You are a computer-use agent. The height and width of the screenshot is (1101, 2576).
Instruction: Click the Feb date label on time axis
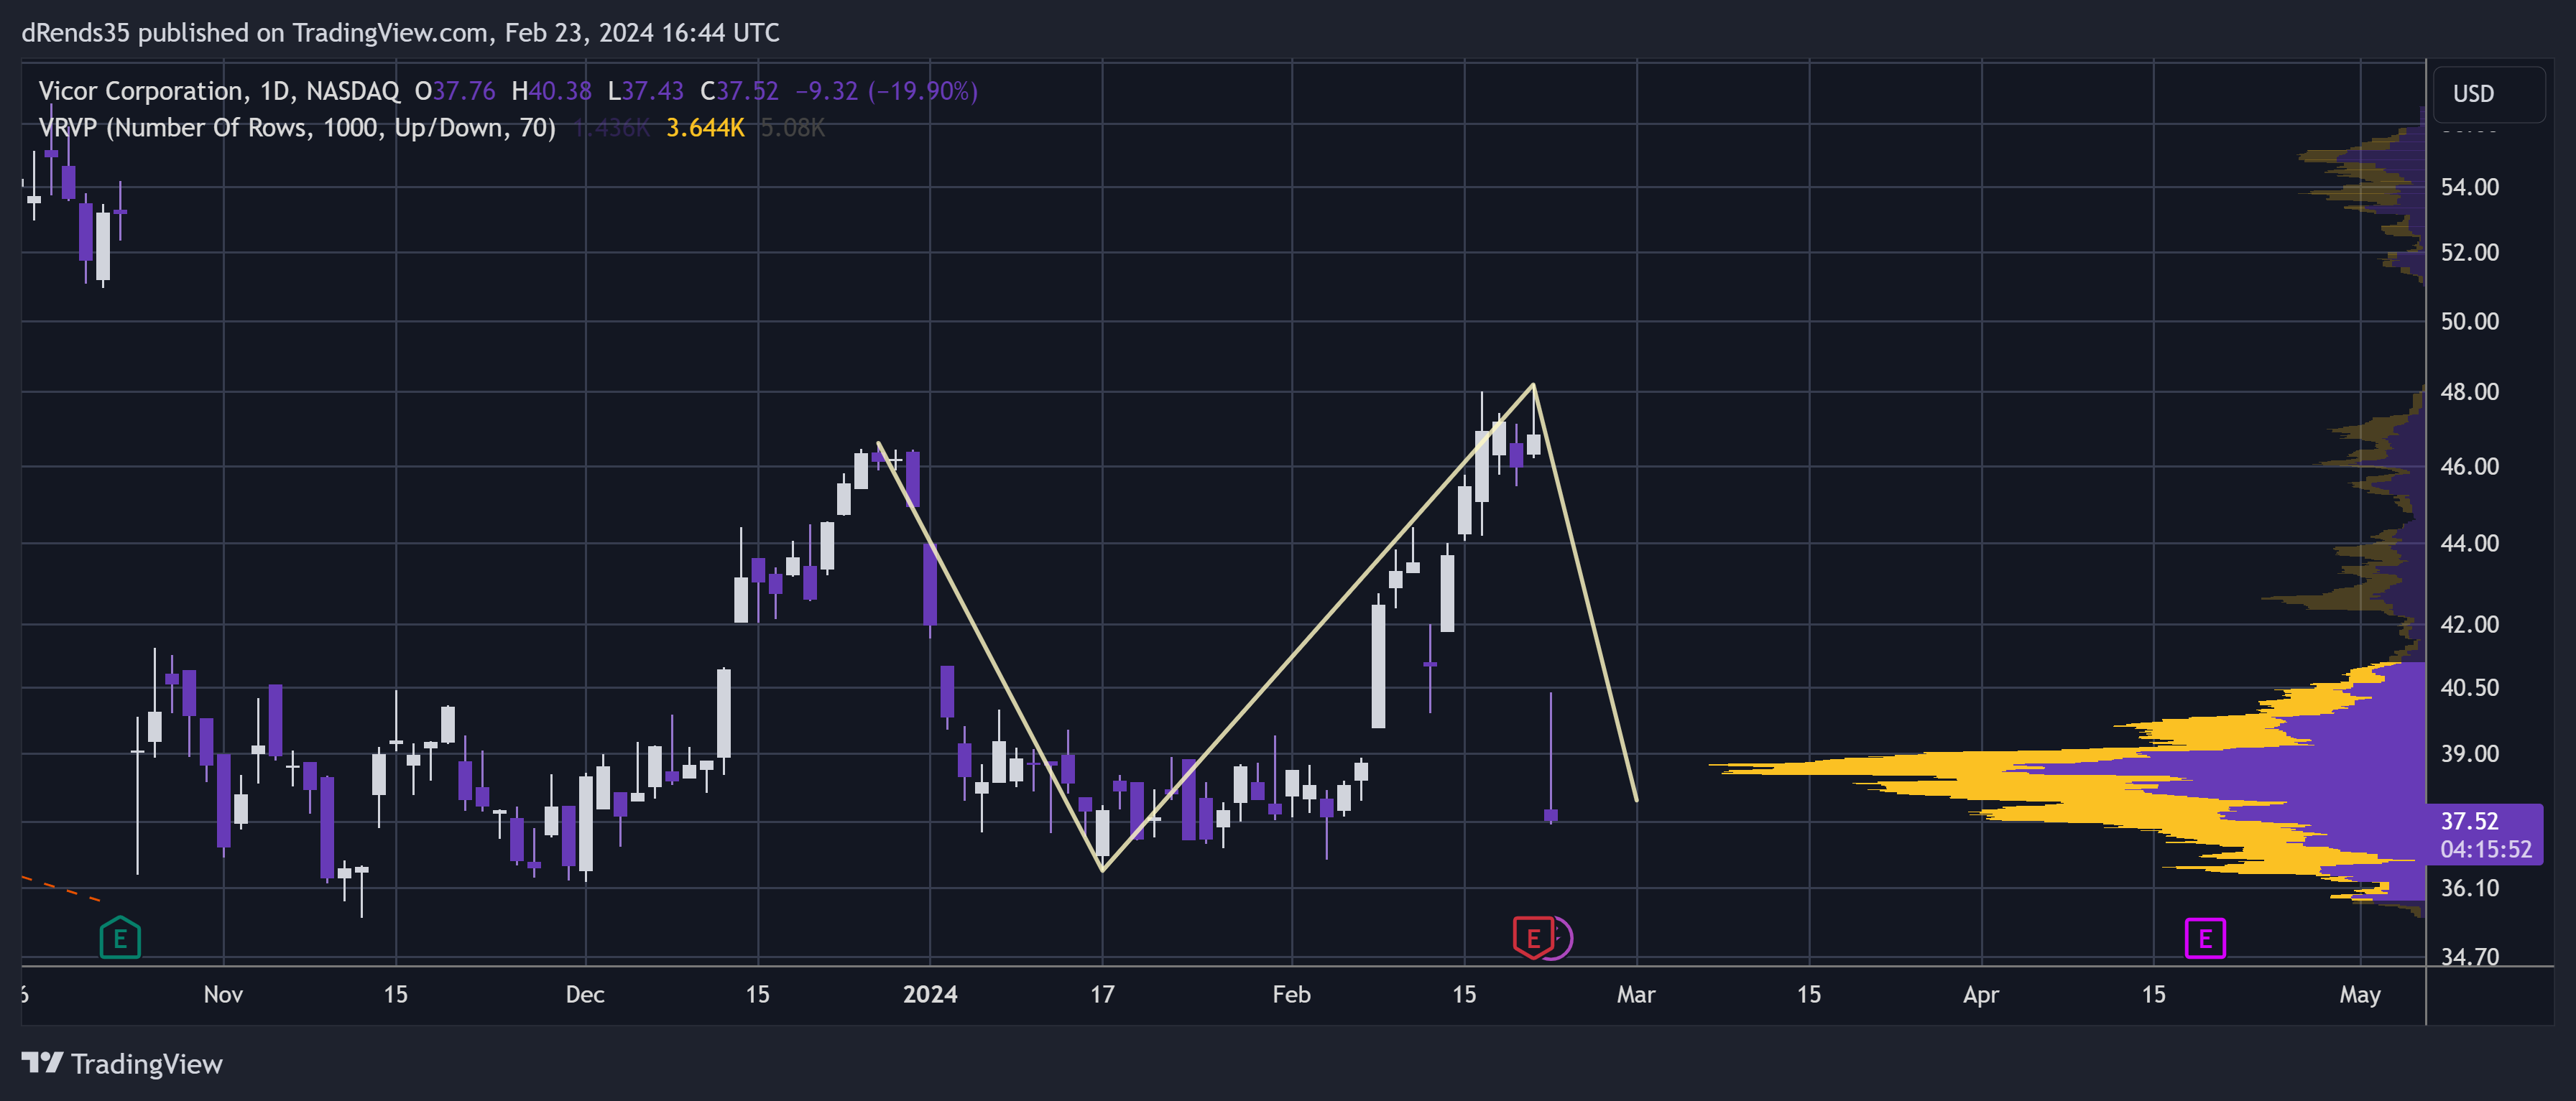tap(1291, 994)
